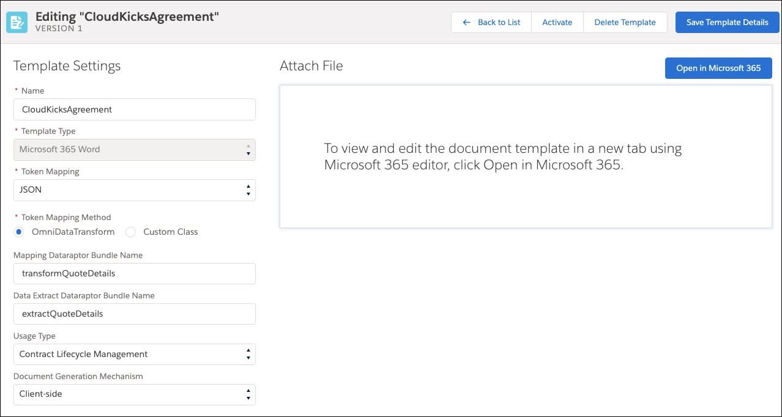Click the Usage Type stepper arrows

[248, 354]
